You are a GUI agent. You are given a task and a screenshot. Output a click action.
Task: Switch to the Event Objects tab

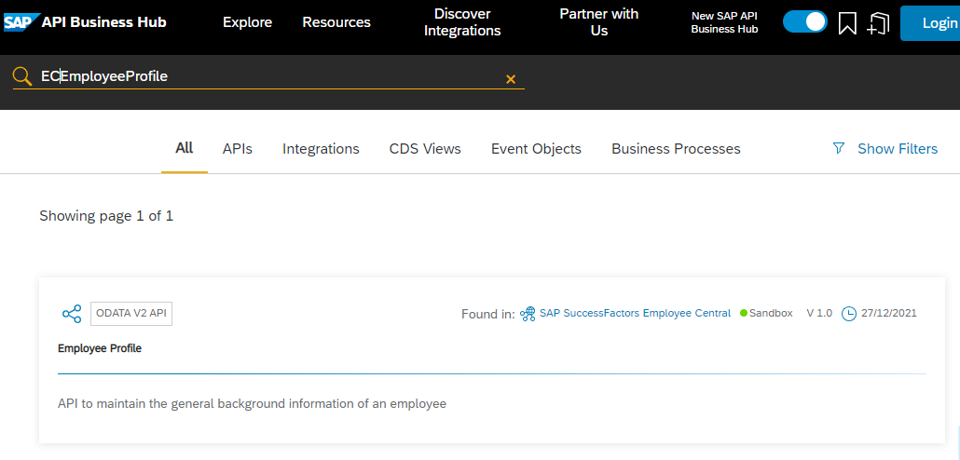coord(536,149)
